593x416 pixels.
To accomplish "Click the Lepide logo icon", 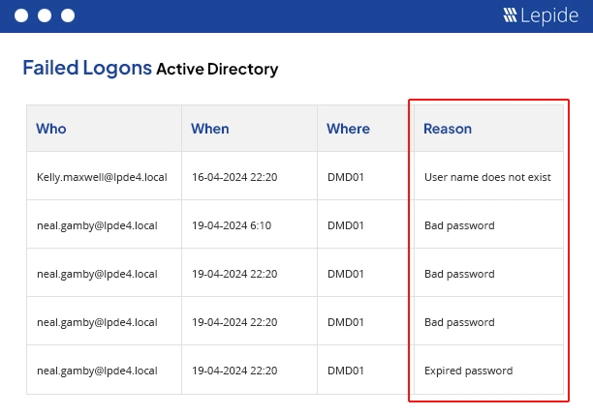I will point(511,15).
